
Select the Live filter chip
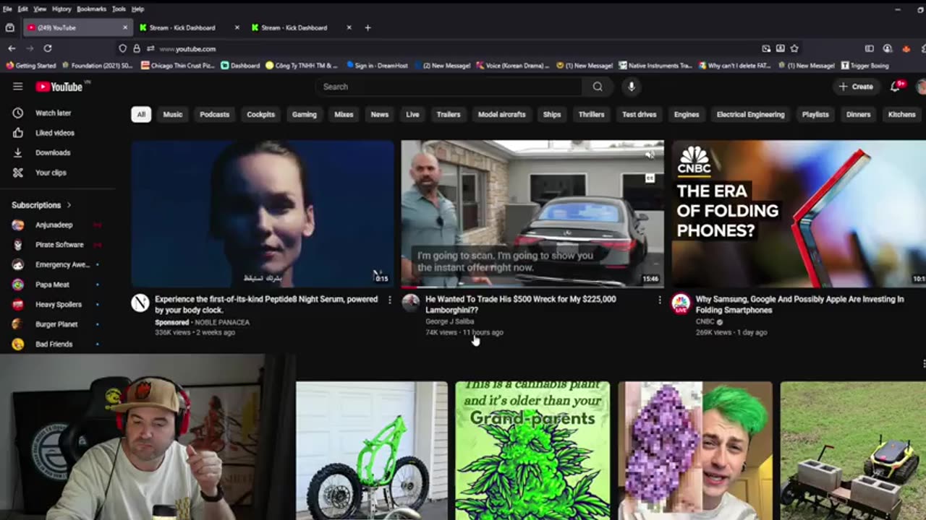pyautogui.click(x=412, y=114)
